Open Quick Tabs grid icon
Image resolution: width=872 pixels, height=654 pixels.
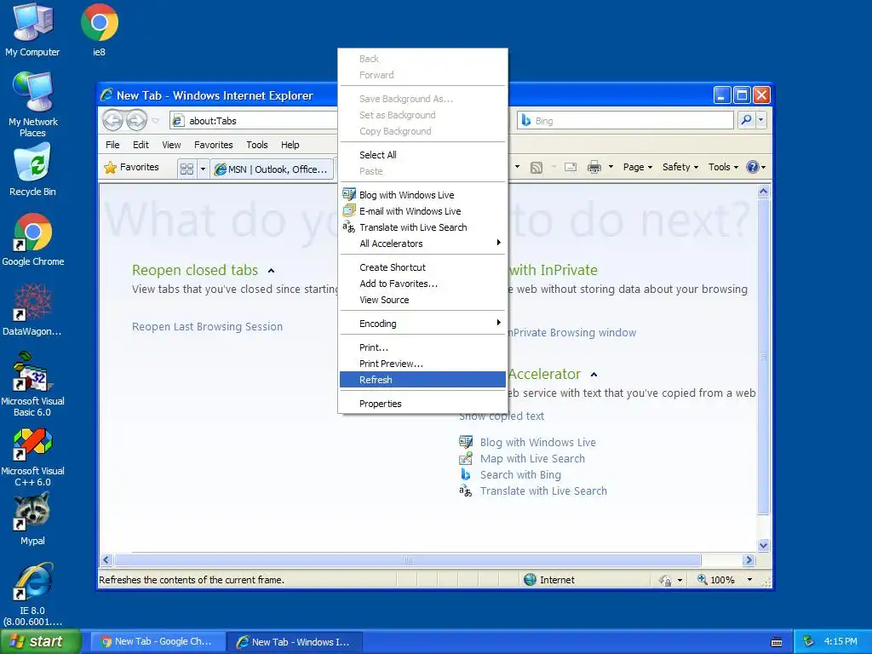click(186, 169)
